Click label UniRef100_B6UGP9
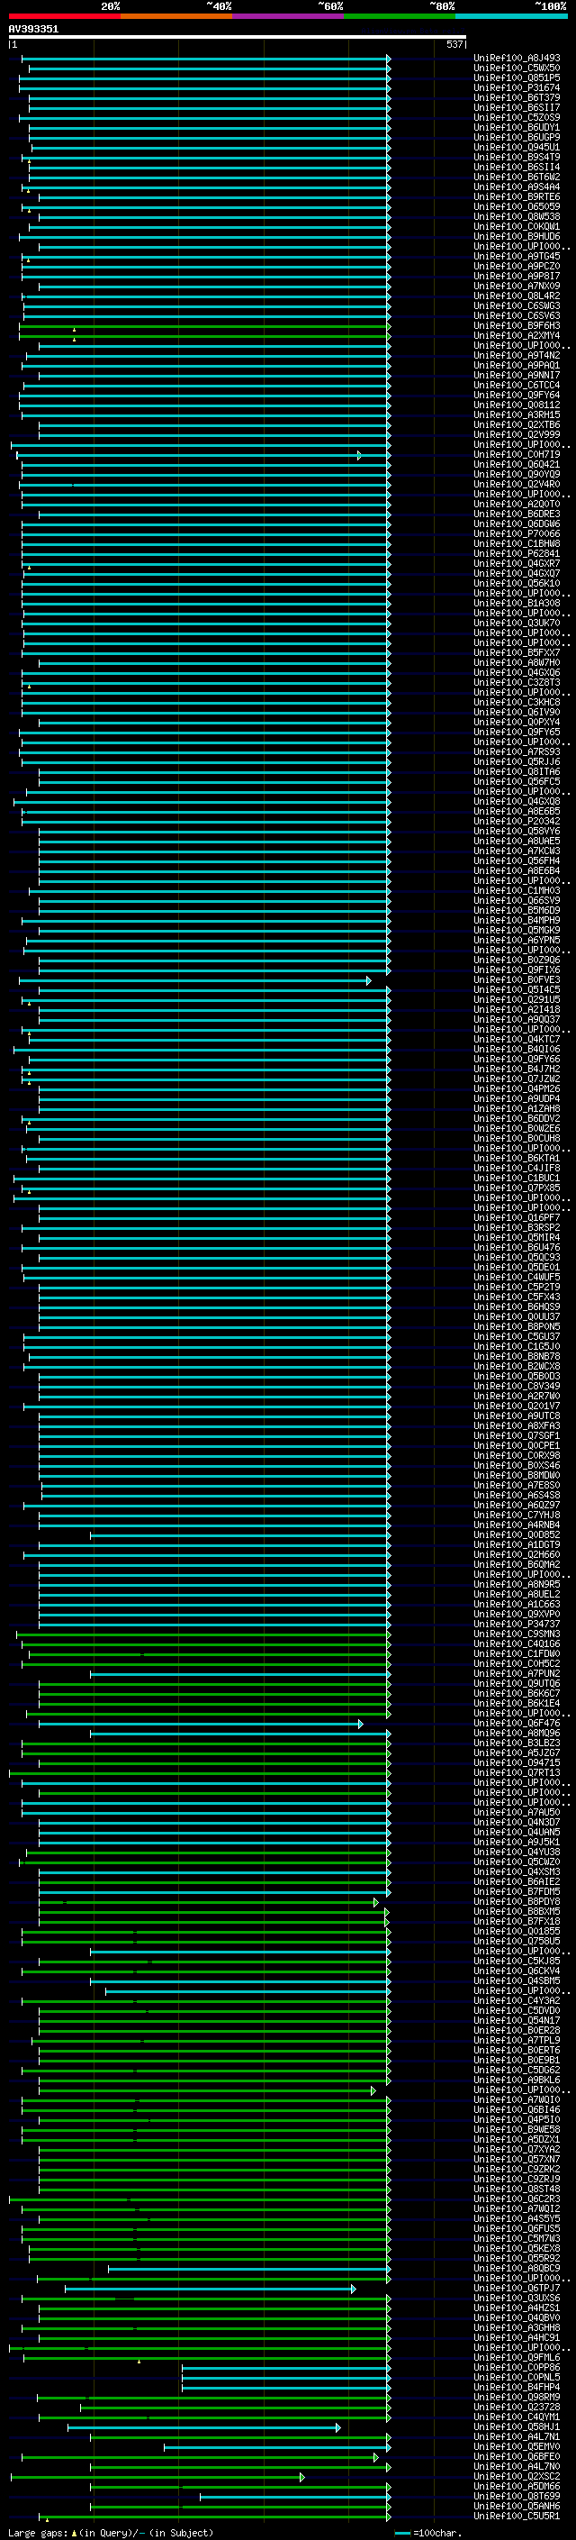Image resolution: width=576 pixels, height=2540 pixels. 517,137
